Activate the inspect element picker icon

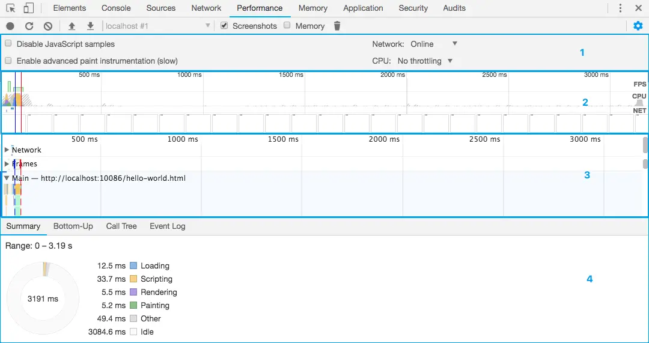coord(11,8)
